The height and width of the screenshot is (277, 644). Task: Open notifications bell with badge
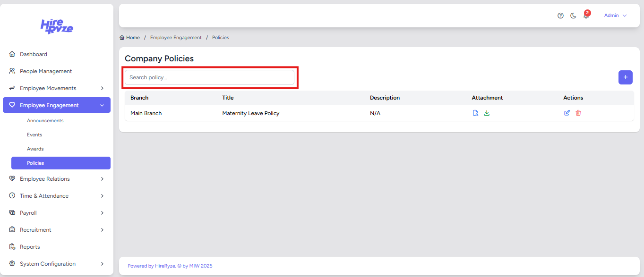(x=586, y=16)
